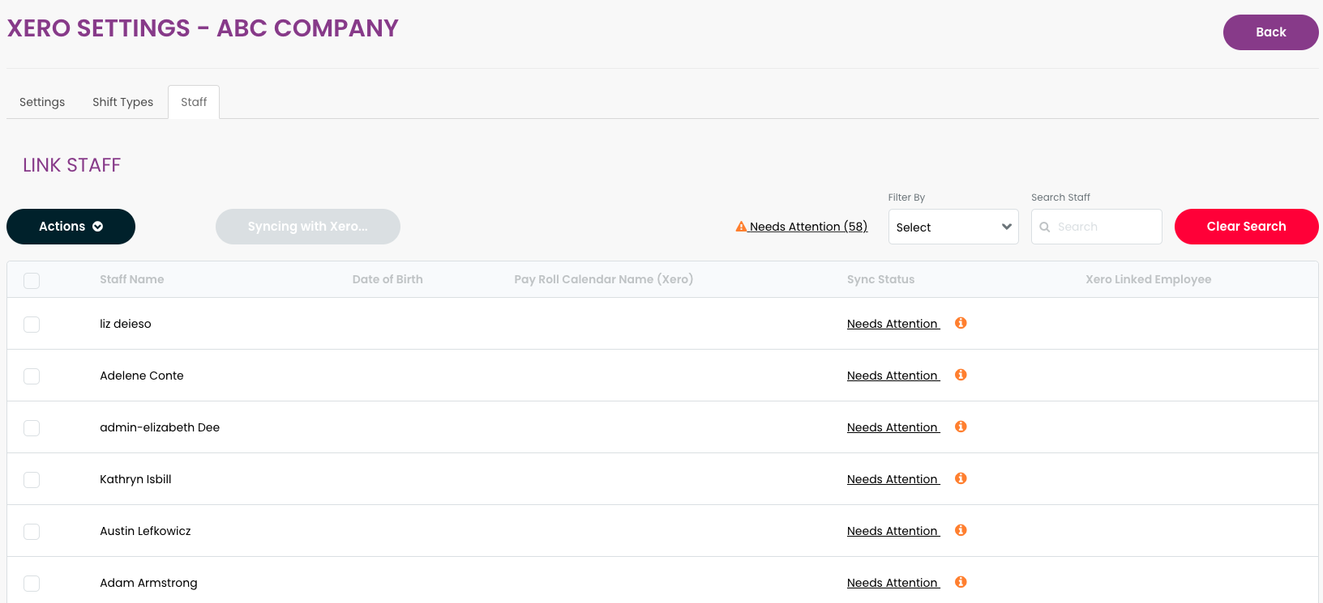Click the Syncing with Xero button
Screen dimensions: 1323x603
click(x=308, y=227)
